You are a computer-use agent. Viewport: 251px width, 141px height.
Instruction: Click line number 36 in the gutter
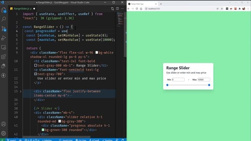[16, 100]
